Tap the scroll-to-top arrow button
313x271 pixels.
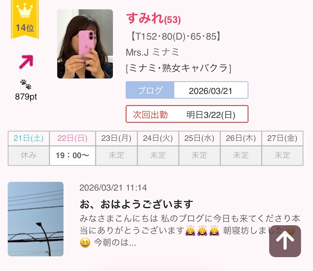point(285,241)
